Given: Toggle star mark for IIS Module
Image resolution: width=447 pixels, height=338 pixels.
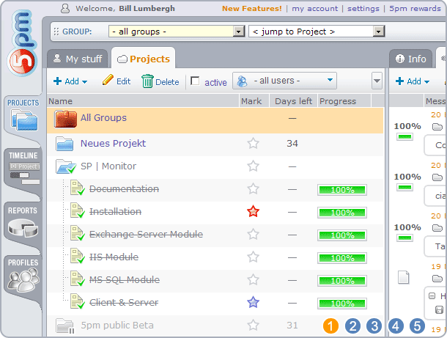Looking at the screenshot, I should pyautogui.click(x=253, y=257).
